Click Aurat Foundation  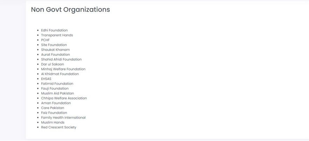pos(55,55)
